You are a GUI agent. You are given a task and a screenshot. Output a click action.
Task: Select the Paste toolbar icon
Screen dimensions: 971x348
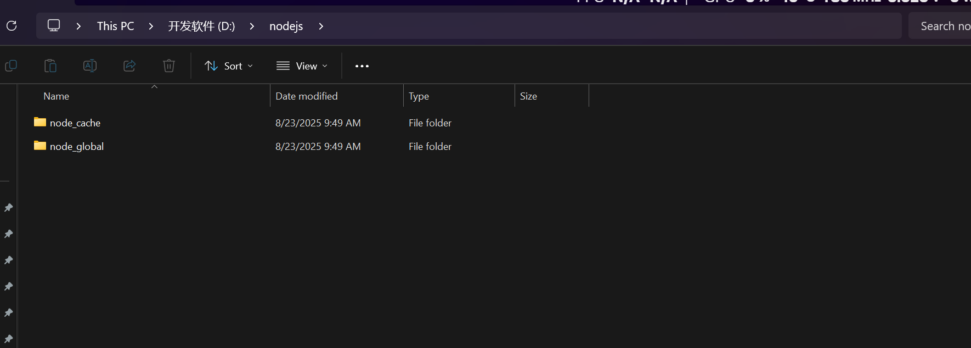pyautogui.click(x=50, y=66)
